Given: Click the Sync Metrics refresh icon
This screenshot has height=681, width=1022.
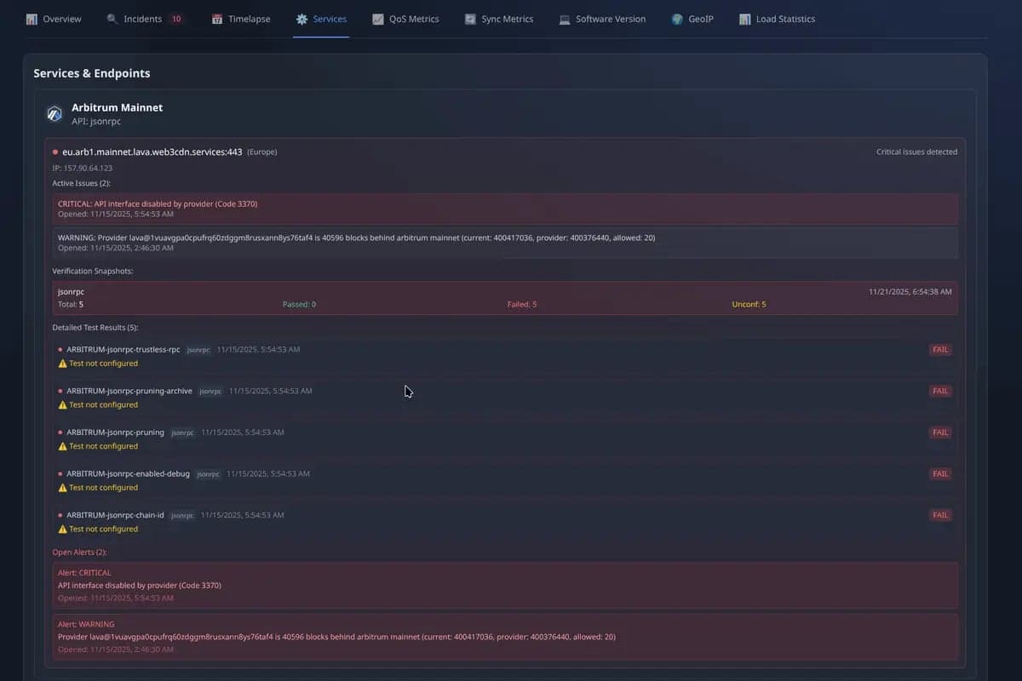Looking at the screenshot, I should click(470, 19).
